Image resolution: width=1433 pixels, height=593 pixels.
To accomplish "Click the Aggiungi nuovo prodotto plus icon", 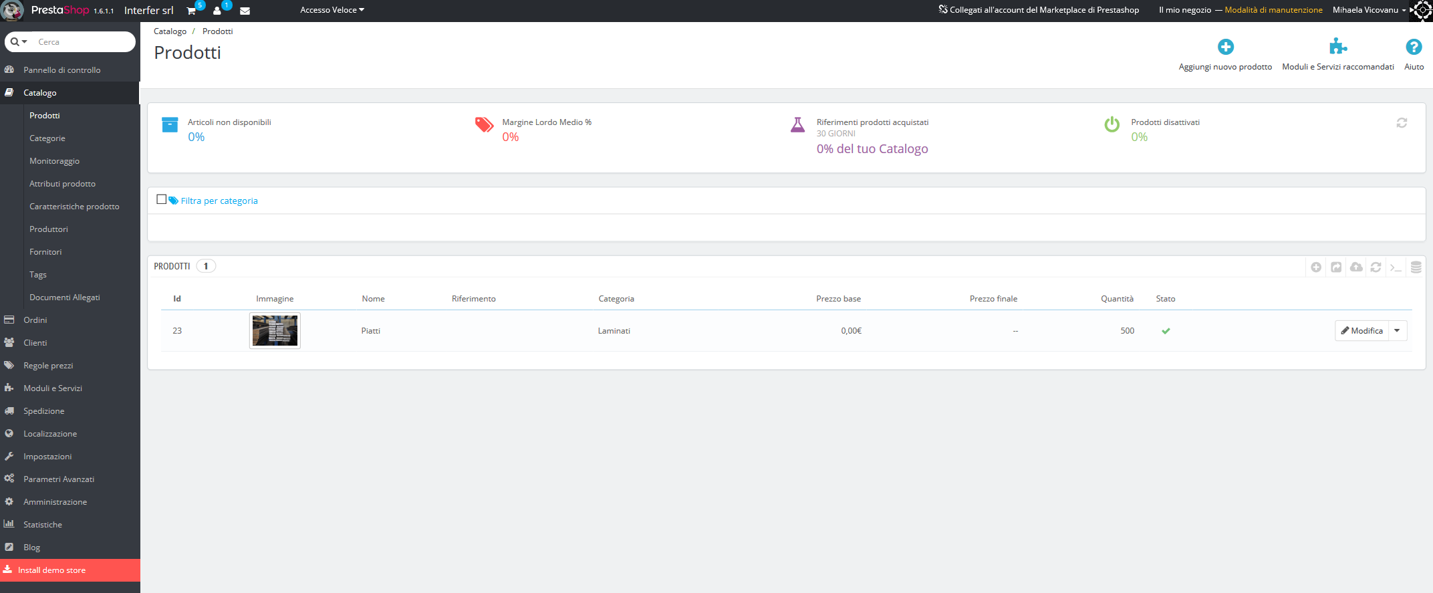I will click(1225, 47).
